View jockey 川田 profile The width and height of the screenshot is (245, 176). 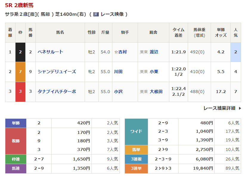[x=118, y=72]
